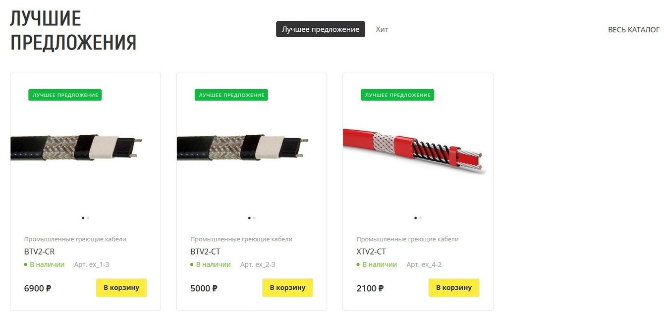Click В корзину for XTV2-CT

tap(454, 288)
